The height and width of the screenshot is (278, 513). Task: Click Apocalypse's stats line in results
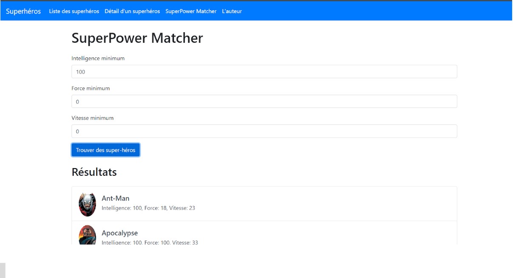point(150,242)
